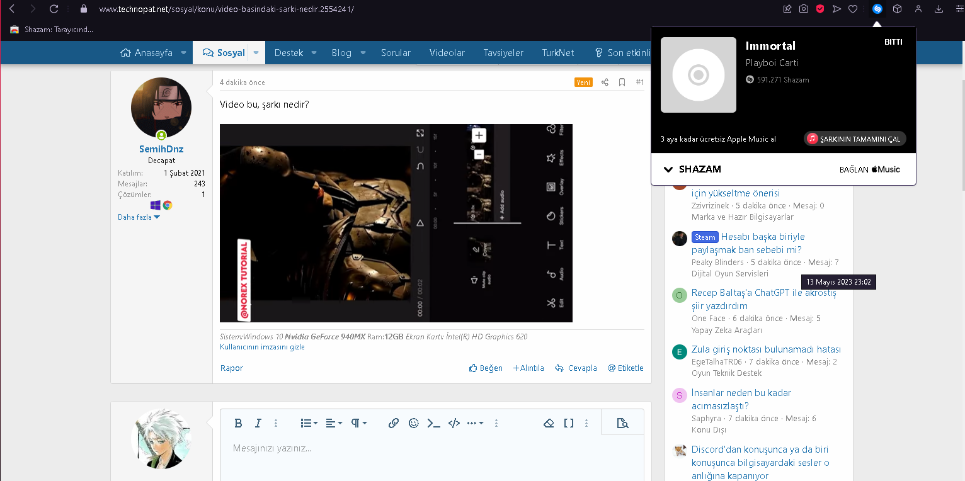Expand the Destek menu dropdown arrow

pos(314,53)
